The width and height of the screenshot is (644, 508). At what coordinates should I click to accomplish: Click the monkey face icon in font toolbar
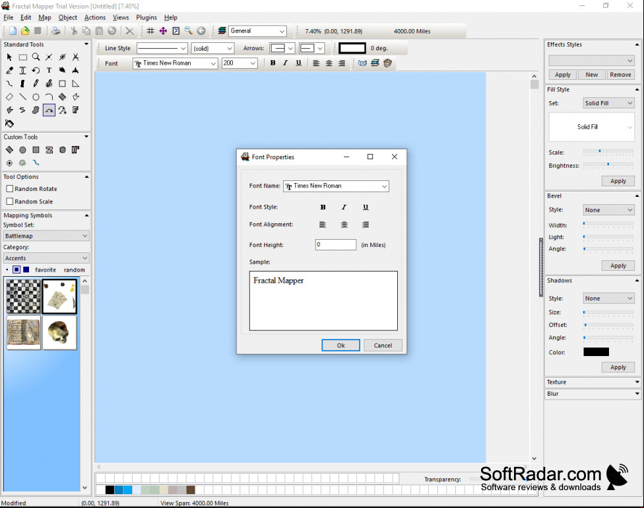click(388, 63)
